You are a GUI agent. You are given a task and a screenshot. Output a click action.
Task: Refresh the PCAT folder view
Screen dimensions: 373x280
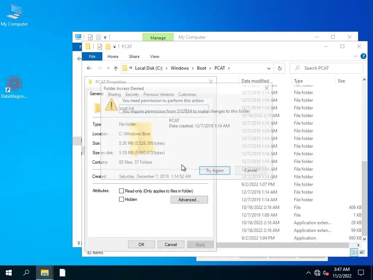click(280, 68)
